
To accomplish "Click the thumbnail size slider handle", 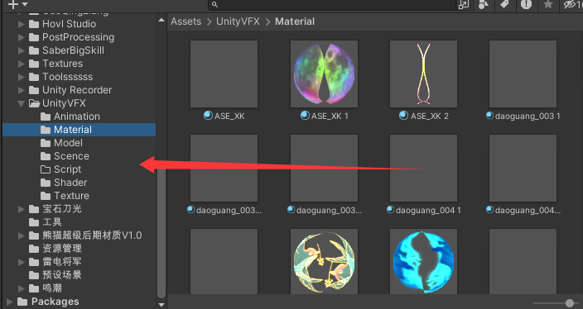I will 569,303.
